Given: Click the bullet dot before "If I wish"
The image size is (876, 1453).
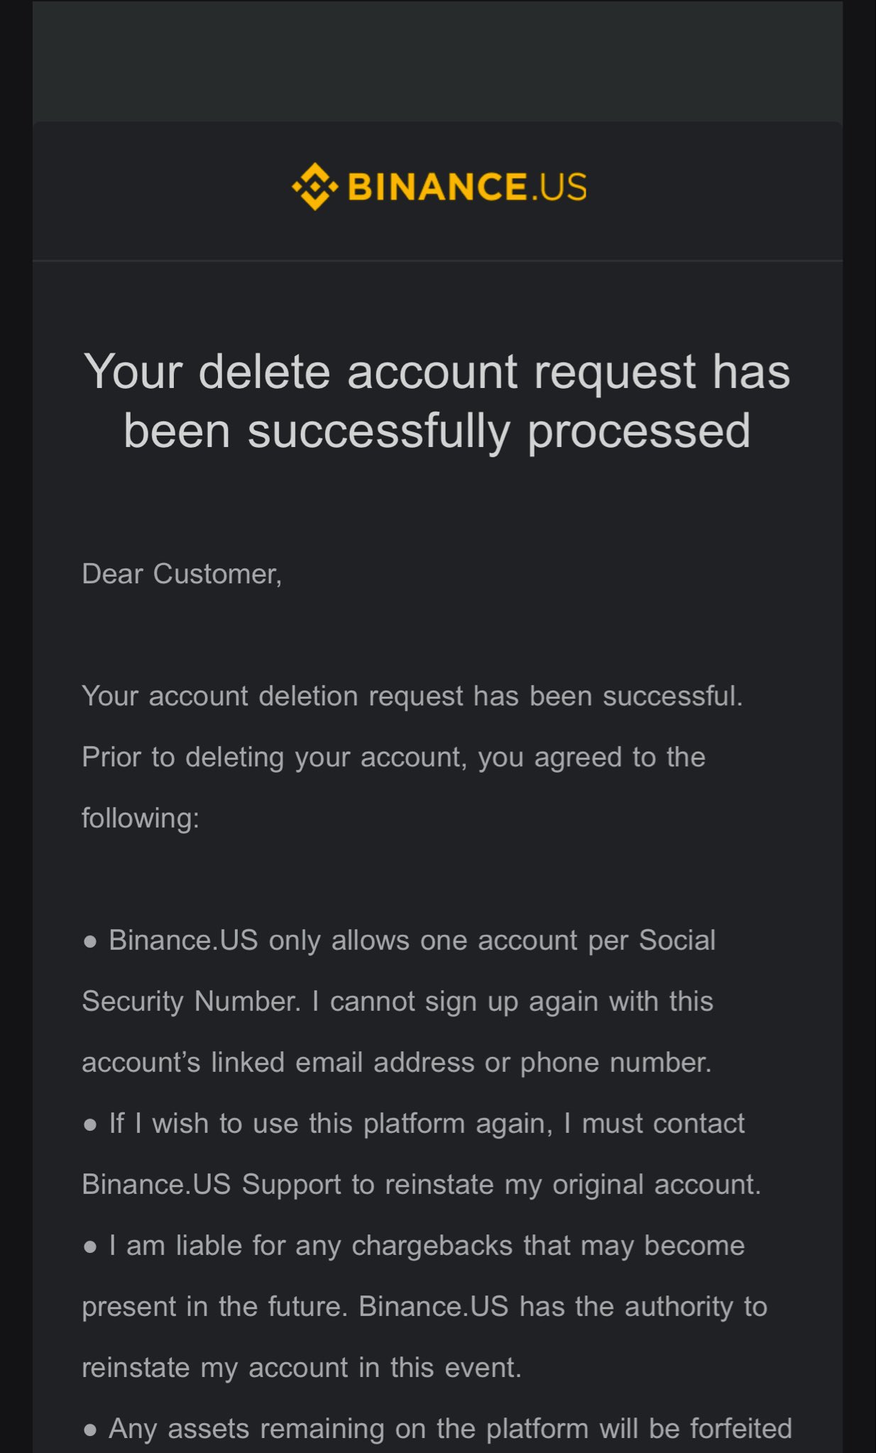Looking at the screenshot, I should pyautogui.click(x=90, y=1125).
